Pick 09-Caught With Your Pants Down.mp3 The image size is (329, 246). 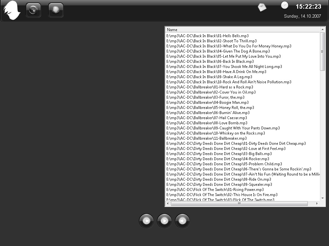click(x=223, y=128)
